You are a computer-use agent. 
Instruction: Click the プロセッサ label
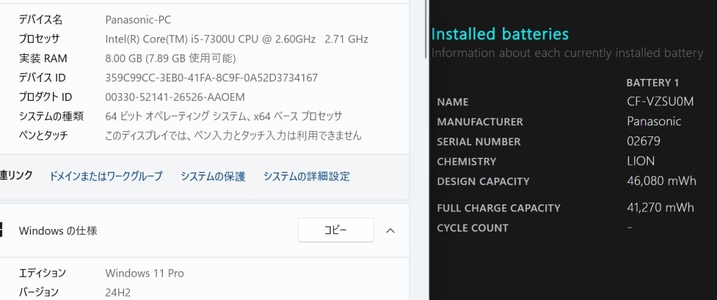39,39
